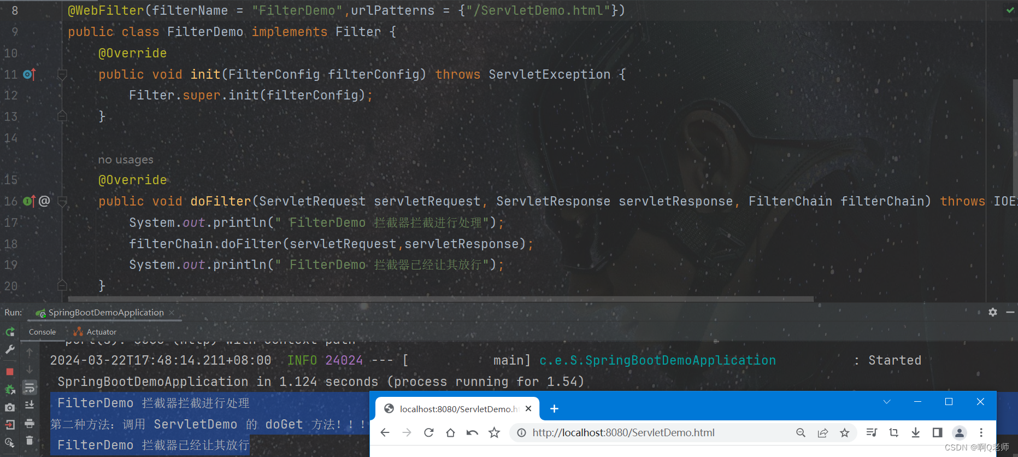Hide the Run tool window
The height and width of the screenshot is (457, 1018).
click(x=1010, y=312)
